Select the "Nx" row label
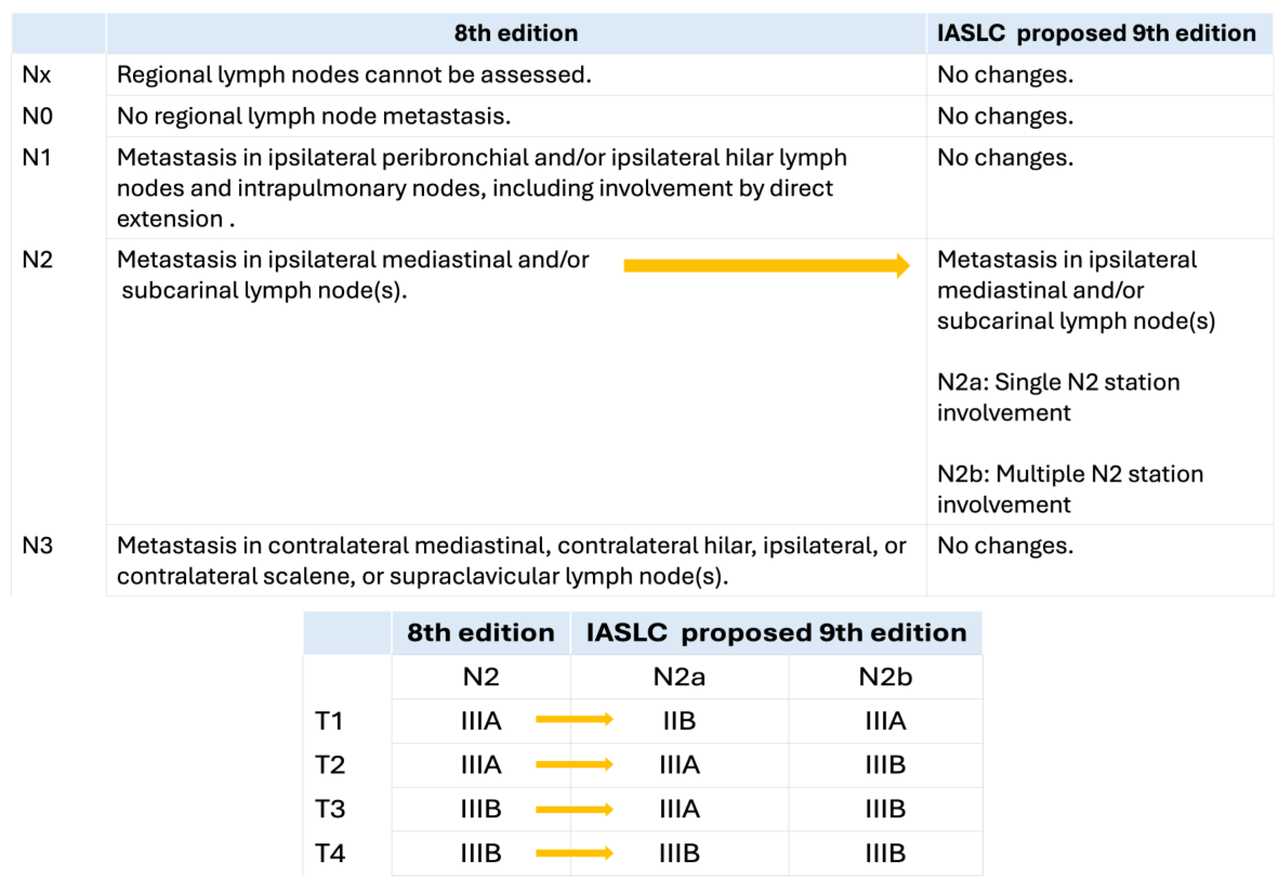Image resolution: width=1281 pixels, height=886 pixels. tap(37, 74)
